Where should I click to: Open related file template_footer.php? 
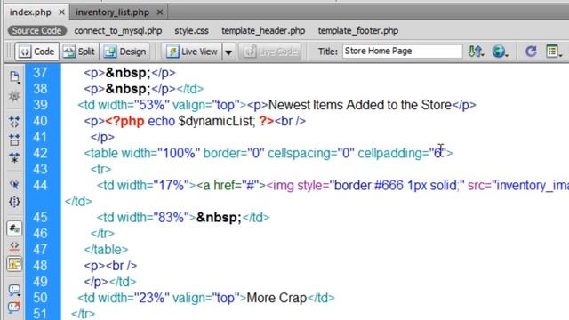358,31
